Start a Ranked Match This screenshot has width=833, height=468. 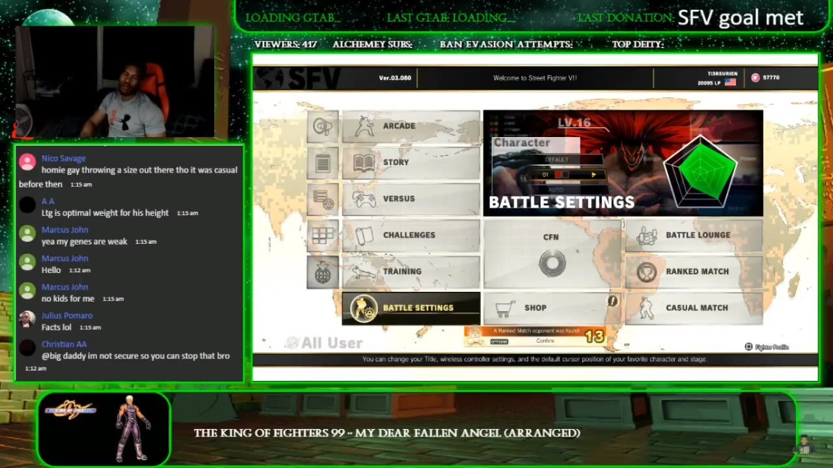694,272
